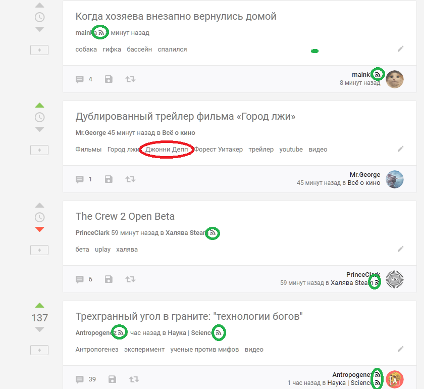Click clock icon beside «Город лжи» post
424x389 pixels.
coord(39,117)
